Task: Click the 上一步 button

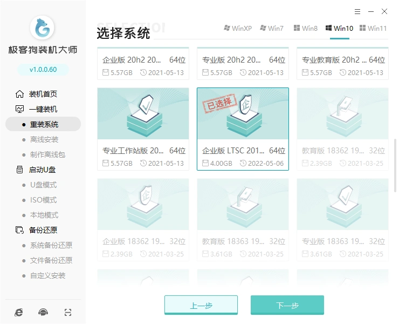Action: 201,305
